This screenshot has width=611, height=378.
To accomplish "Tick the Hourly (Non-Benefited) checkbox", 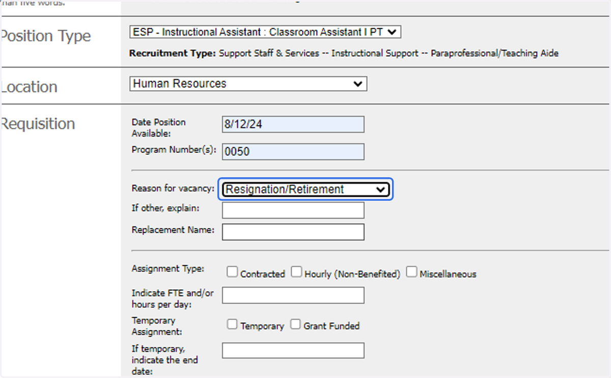I will [296, 272].
